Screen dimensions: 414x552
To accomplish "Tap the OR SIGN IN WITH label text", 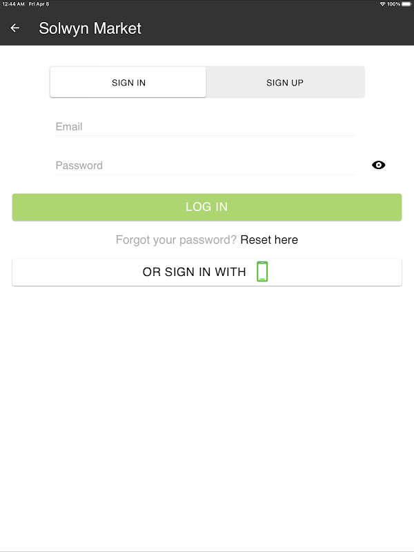I will pos(194,272).
